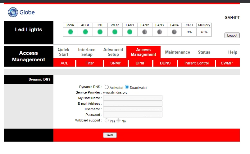This screenshot has height=154, width=250.
Task: Click the Memory 49% value
Action: click(x=204, y=32)
